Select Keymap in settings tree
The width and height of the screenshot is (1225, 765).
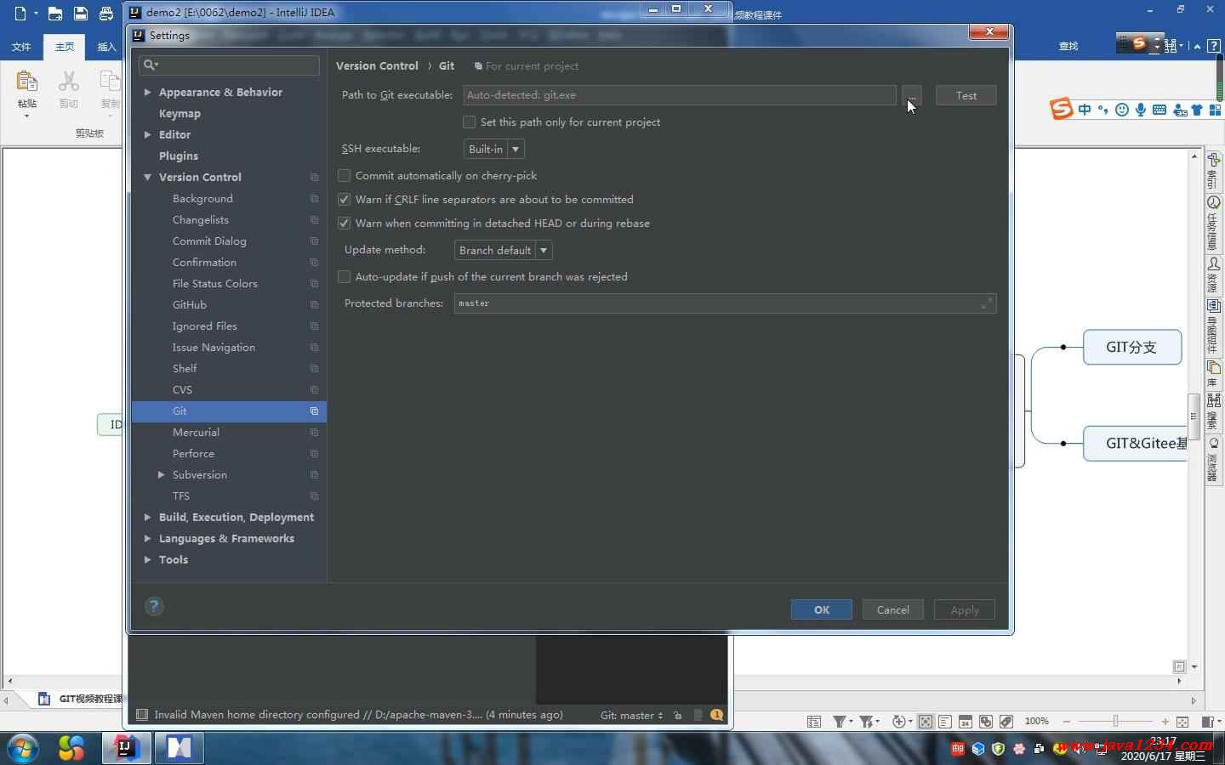(x=179, y=113)
